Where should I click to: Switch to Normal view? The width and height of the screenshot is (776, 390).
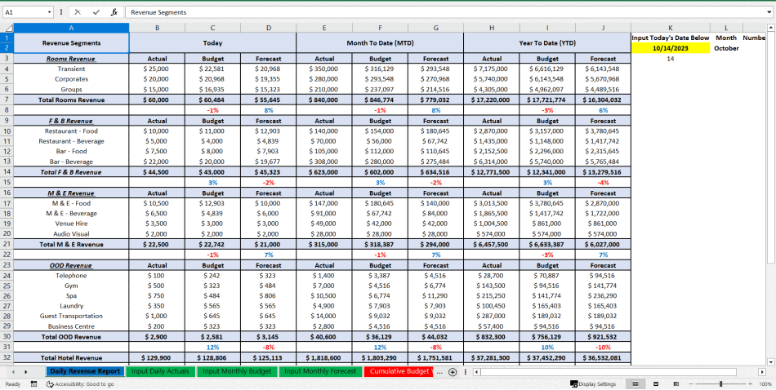pyautogui.click(x=636, y=384)
